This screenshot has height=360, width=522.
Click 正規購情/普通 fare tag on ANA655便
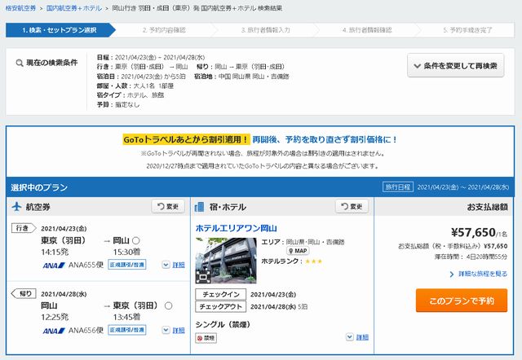click(127, 265)
